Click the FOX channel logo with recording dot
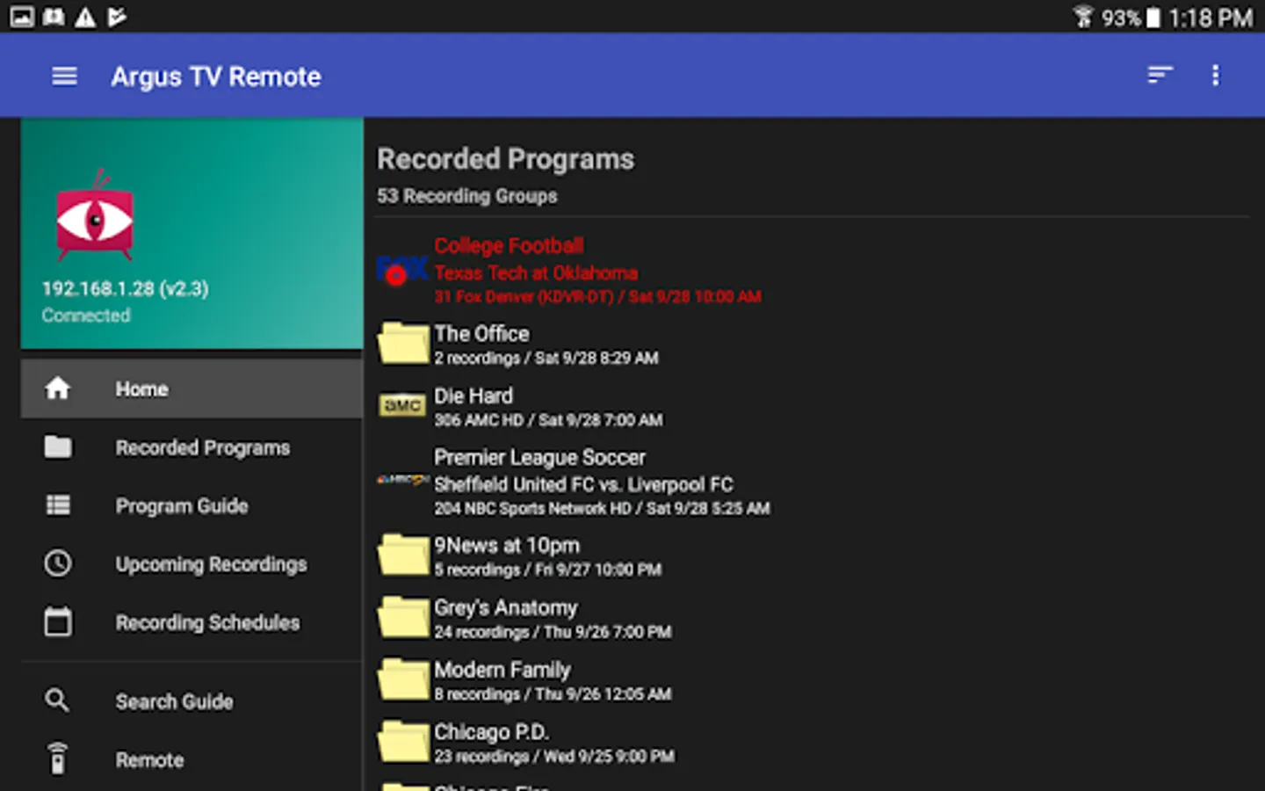The height and width of the screenshot is (791, 1265). 402,270
